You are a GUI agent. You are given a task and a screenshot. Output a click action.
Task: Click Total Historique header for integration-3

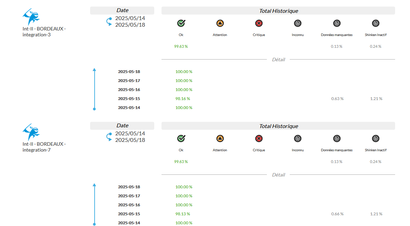[x=278, y=11]
